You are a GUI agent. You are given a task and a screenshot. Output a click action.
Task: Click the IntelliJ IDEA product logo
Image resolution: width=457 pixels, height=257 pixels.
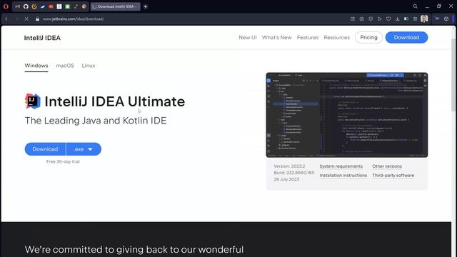[x=32, y=101]
